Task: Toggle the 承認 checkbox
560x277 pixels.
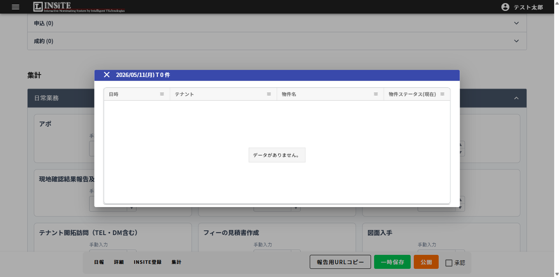Action: tap(449, 263)
